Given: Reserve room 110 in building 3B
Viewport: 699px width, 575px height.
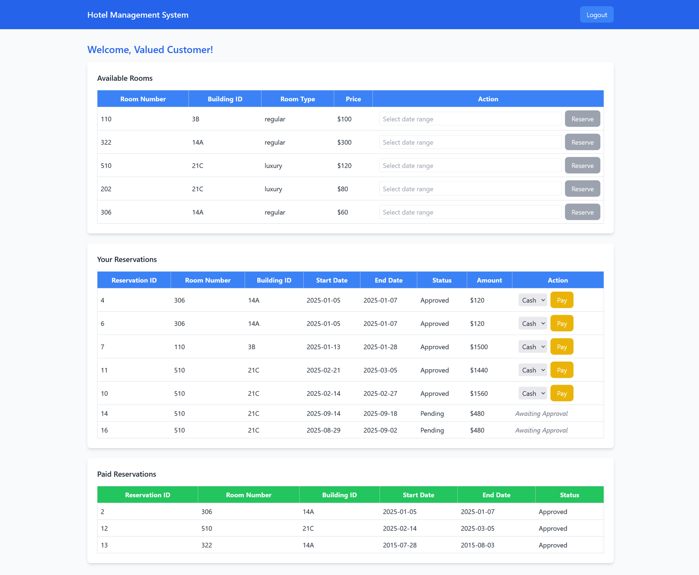Looking at the screenshot, I should (582, 119).
